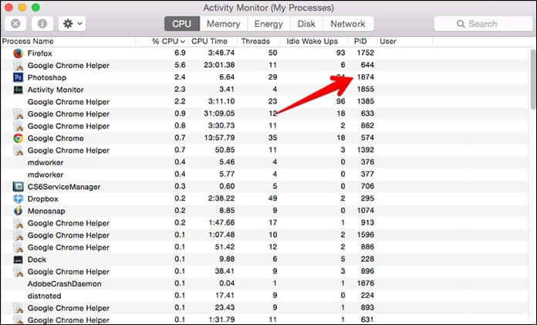
Task: Select the Dropbox icon
Action: 18,199
